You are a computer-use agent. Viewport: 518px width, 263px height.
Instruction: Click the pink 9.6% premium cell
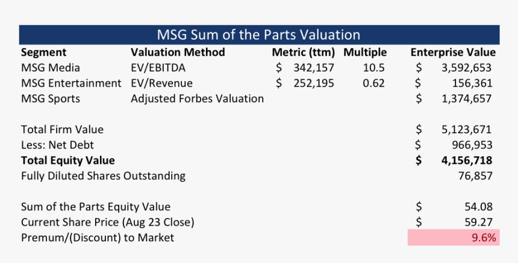point(453,238)
